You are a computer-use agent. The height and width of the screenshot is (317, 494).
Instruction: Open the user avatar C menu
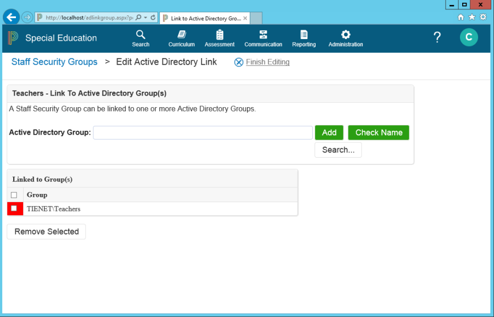(468, 37)
